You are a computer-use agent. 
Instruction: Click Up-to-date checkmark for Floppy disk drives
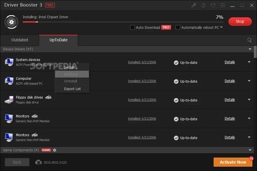click(176, 100)
